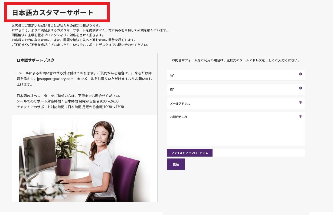The image size is (333, 215).
Task: Click the line starting だからこそ、よりご満足頂ける
Action: click(90, 30)
